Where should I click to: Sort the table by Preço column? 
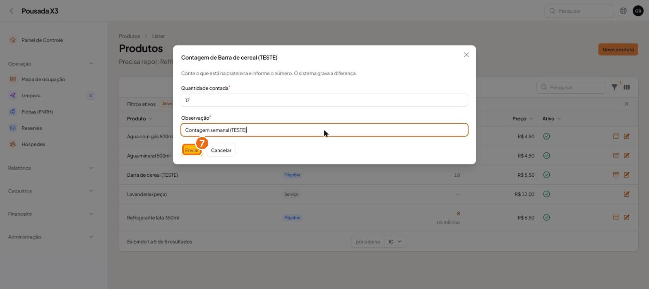pyautogui.click(x=522, y=119)
